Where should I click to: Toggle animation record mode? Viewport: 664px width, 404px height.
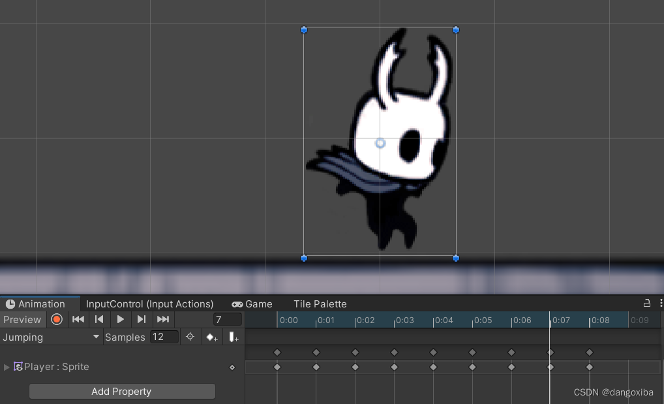(56, 320)
